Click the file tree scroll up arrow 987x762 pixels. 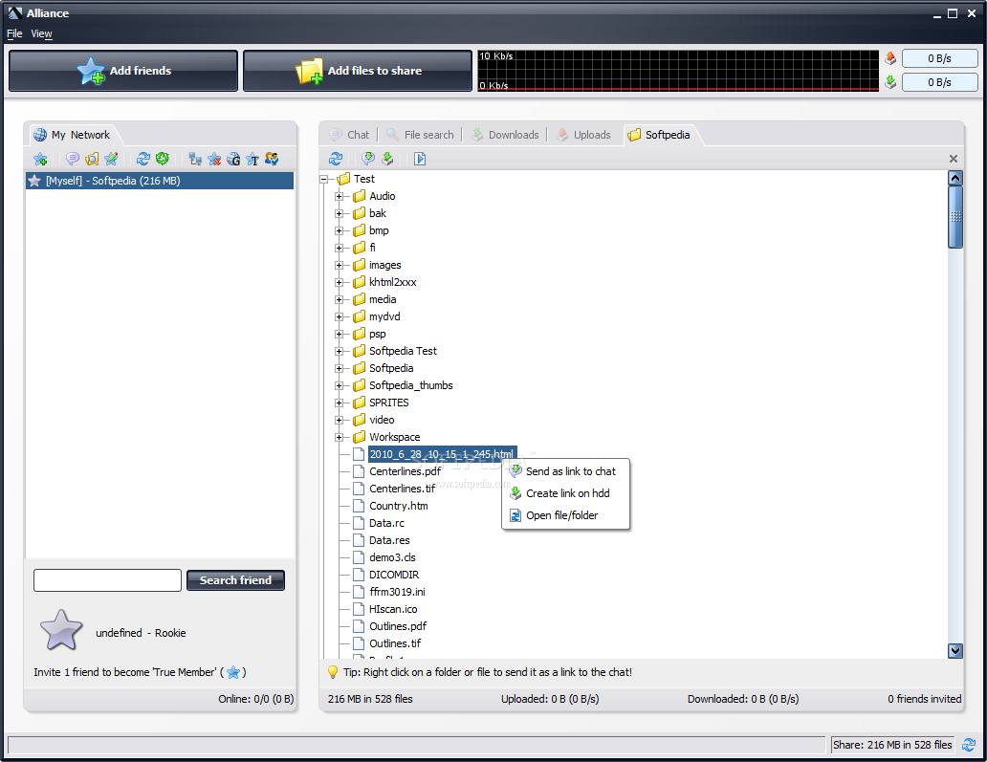(954, 178)
